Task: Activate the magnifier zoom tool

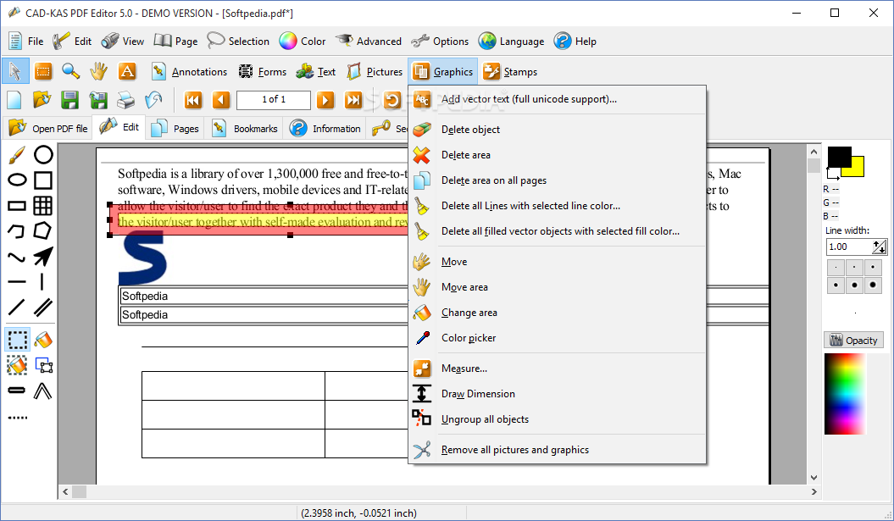Action: [70, 71]
